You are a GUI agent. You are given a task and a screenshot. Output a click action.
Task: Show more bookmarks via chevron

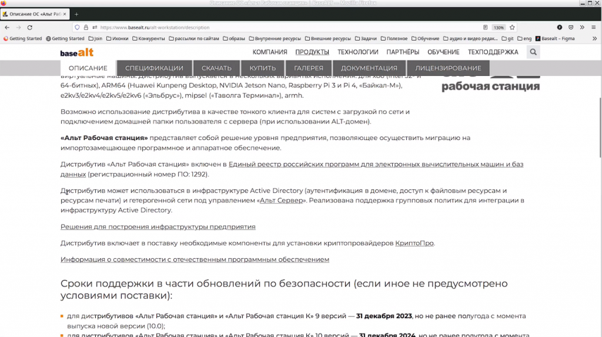point(595,38)
